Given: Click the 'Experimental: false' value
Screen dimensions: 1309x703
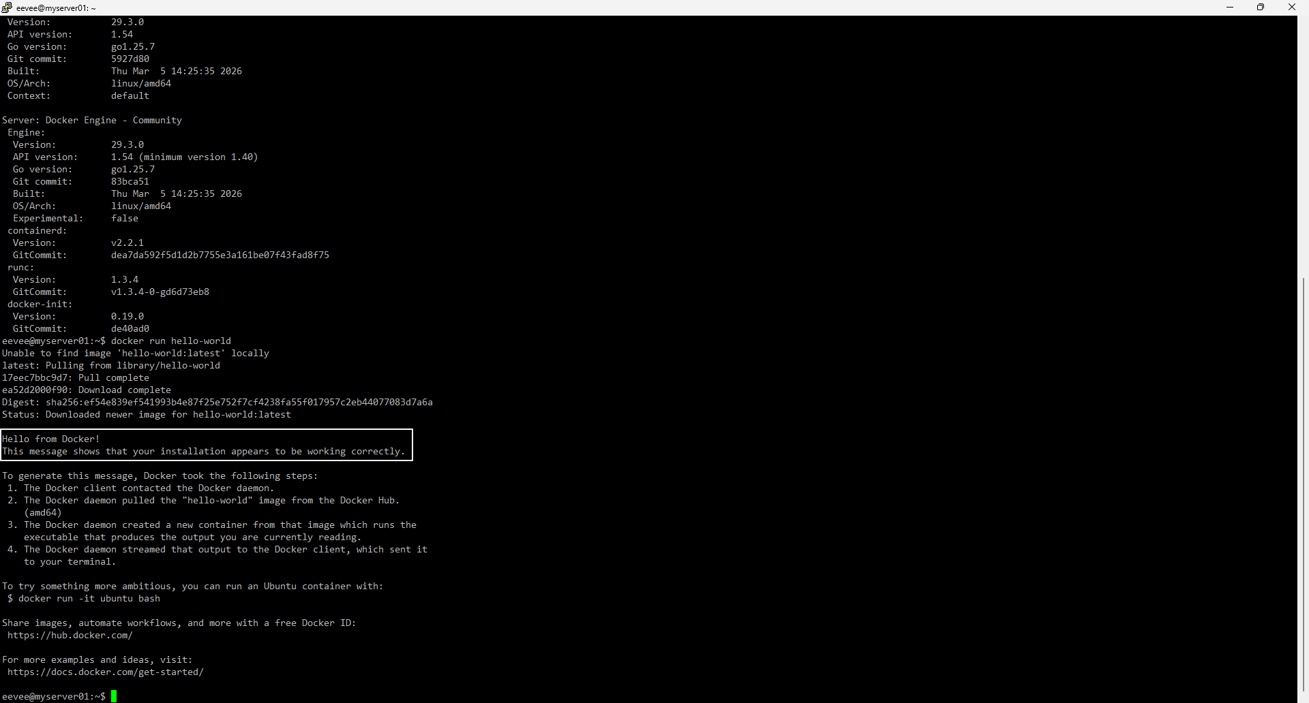Looking at the screenshot, I should 125,218.
